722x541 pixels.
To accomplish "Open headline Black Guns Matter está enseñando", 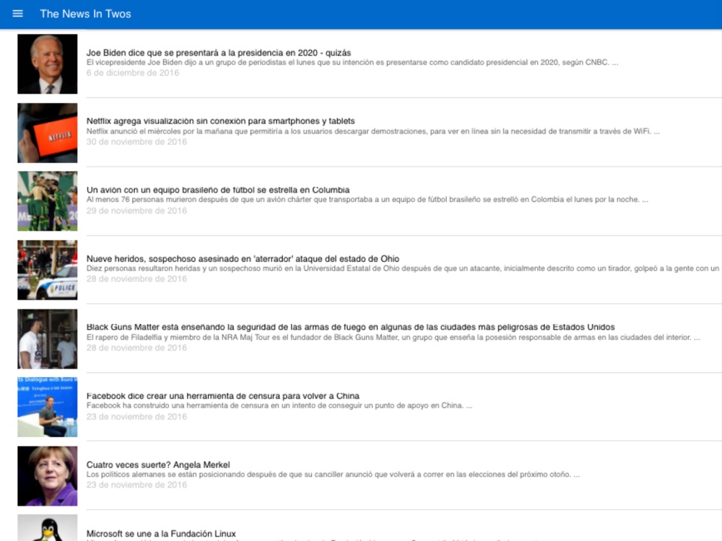I will (350, 327).
